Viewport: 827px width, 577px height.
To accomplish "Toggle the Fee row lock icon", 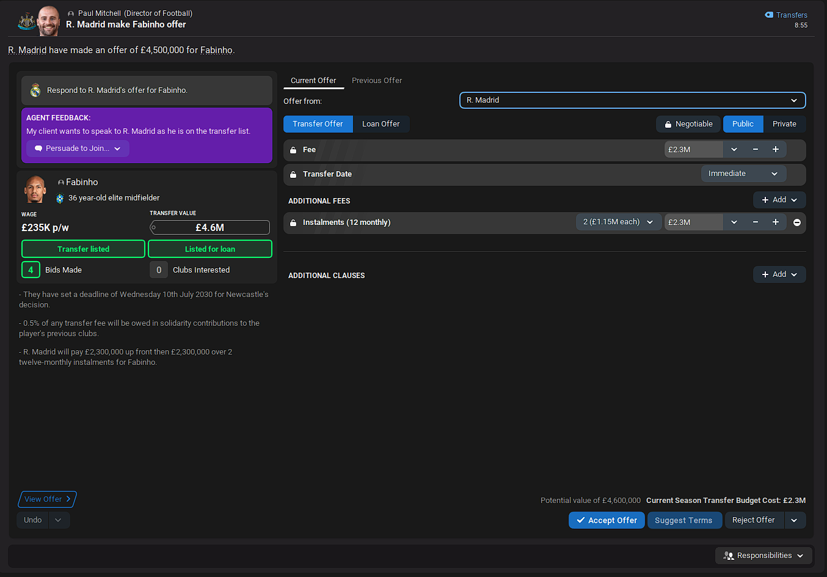I will click(293, 150).
